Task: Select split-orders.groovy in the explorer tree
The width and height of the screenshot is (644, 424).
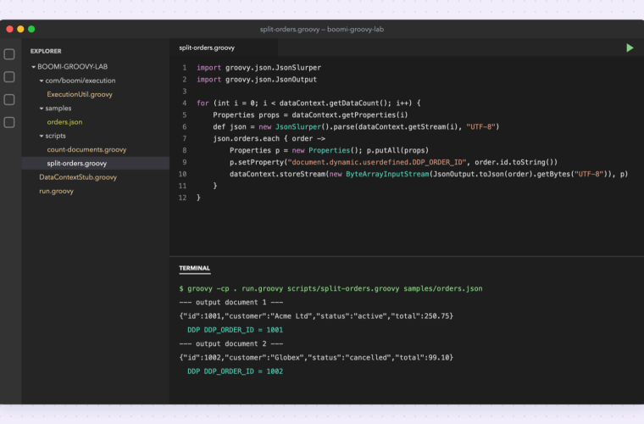Action: point(95,163)
